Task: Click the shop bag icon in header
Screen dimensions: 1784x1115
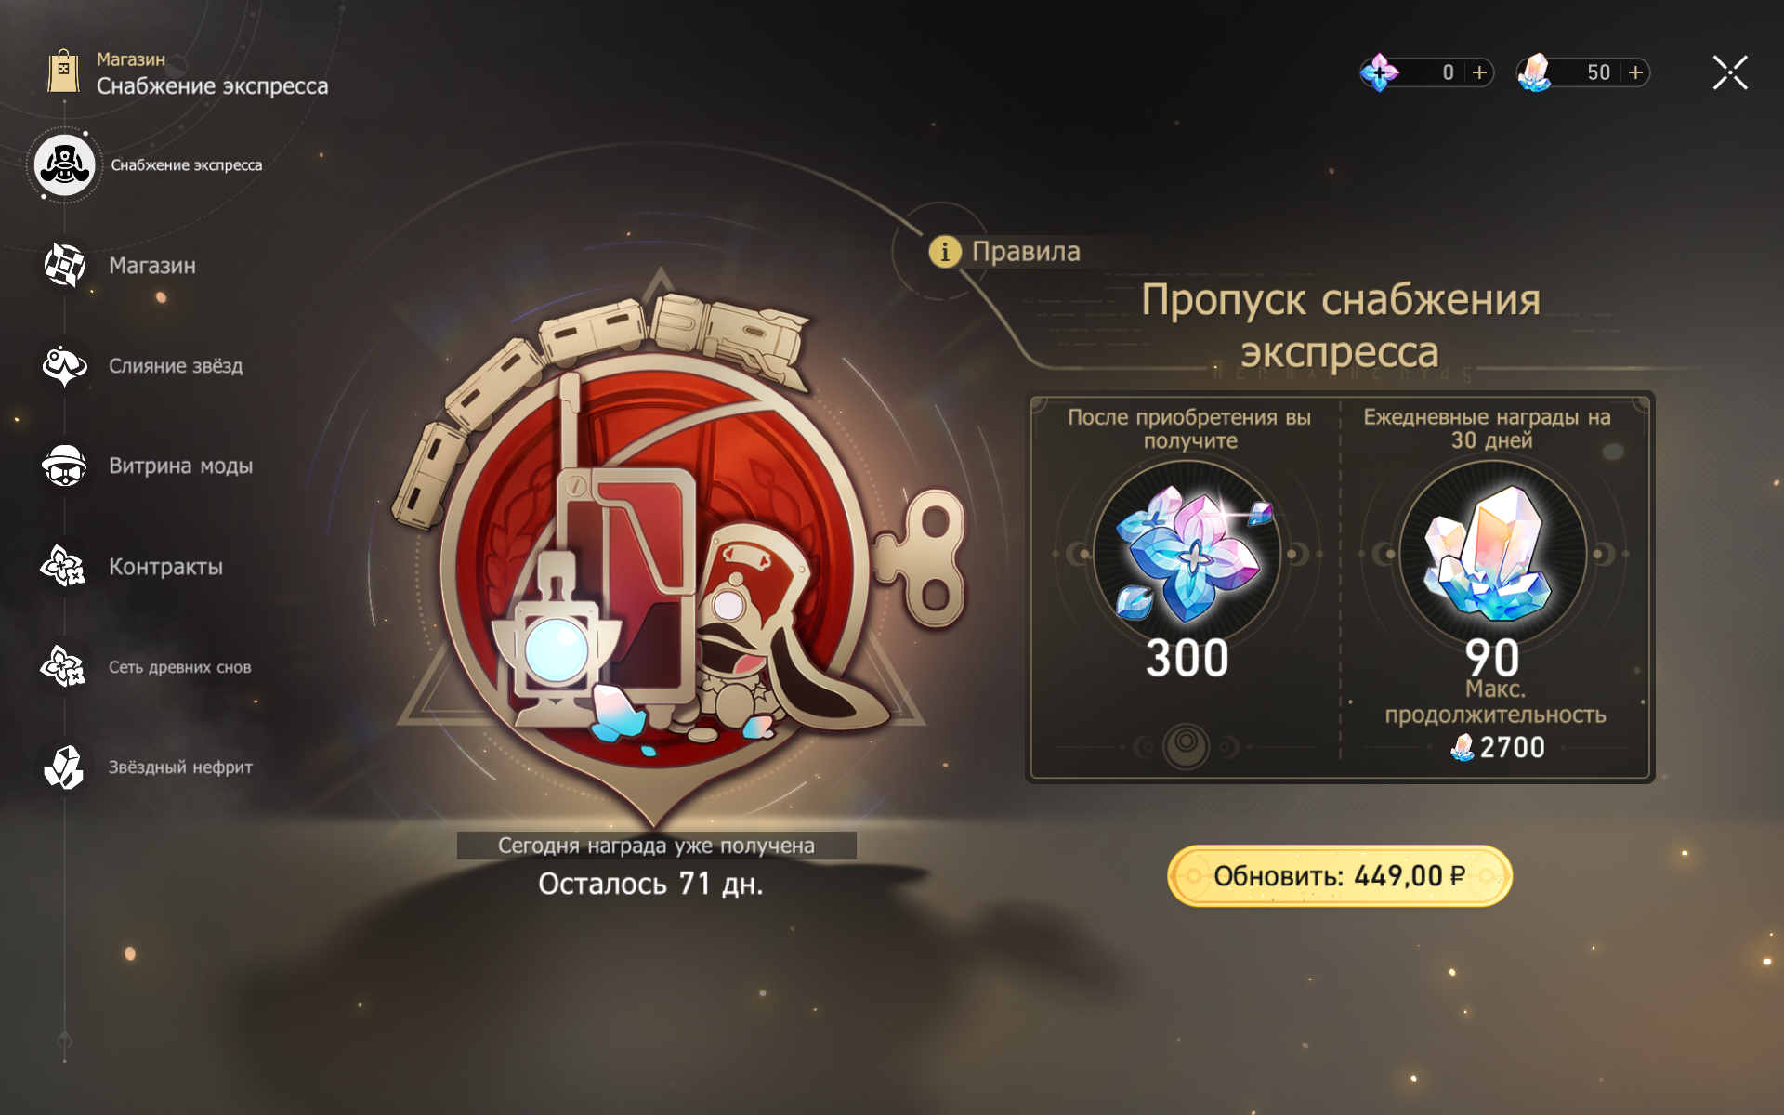Action: click(x=63, y=72)
